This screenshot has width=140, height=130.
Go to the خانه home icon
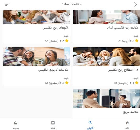pyautogui.click(x=127, y=123)
